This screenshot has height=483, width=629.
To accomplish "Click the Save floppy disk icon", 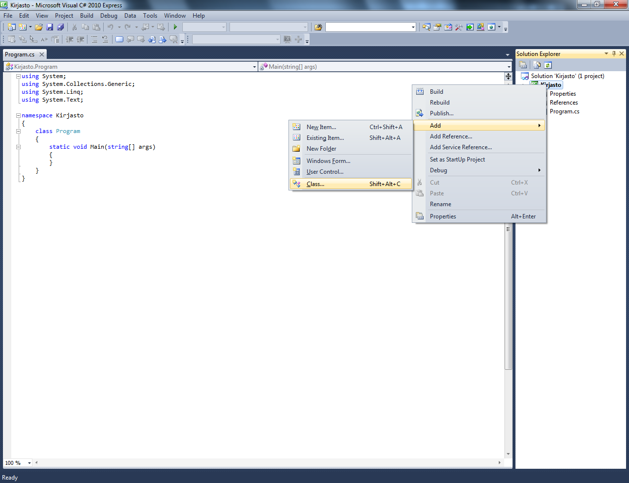I will click(x=50, y=27).
